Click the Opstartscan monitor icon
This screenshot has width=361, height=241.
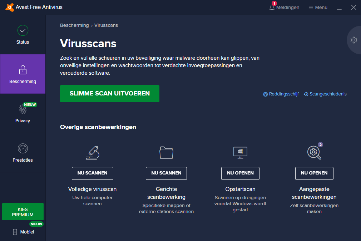point(240,152)
